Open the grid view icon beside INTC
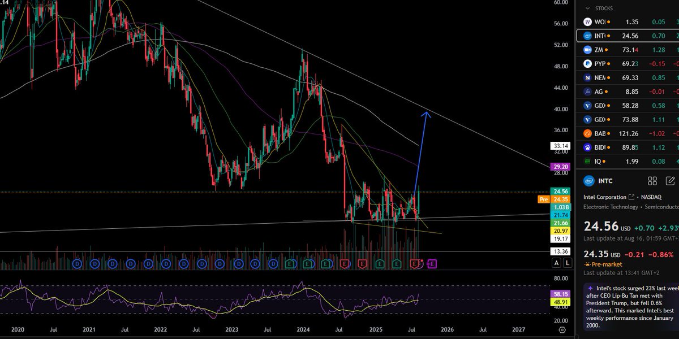 (x=652, y=181)
